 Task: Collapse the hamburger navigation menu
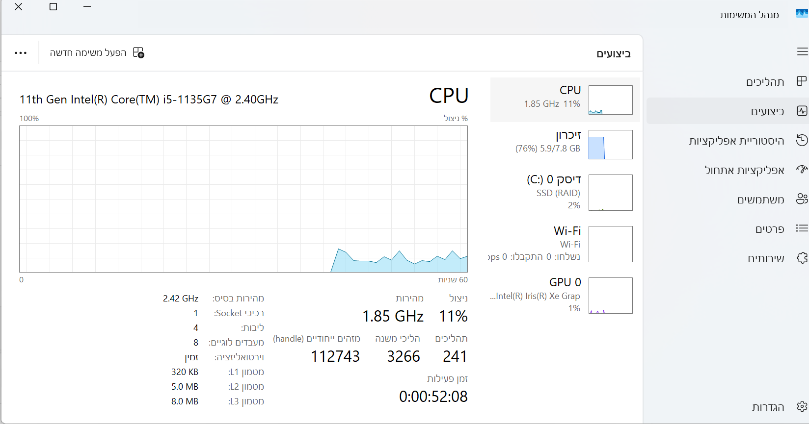pyautogui.click(x=802, y=51)
